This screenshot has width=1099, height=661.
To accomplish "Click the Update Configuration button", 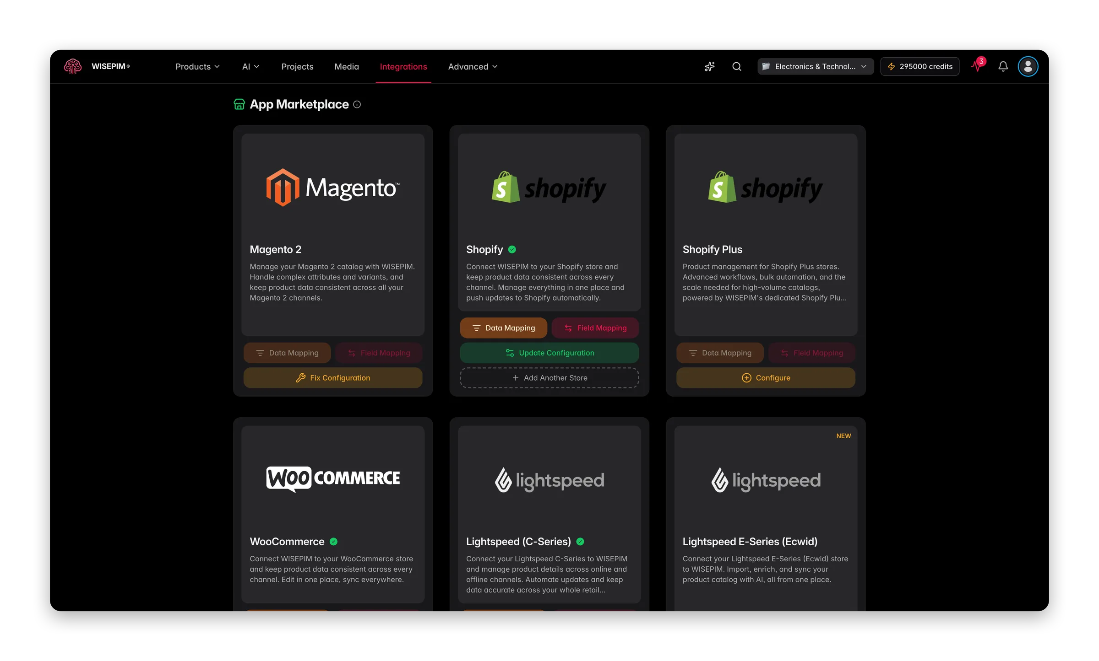I will coord(549,353).
